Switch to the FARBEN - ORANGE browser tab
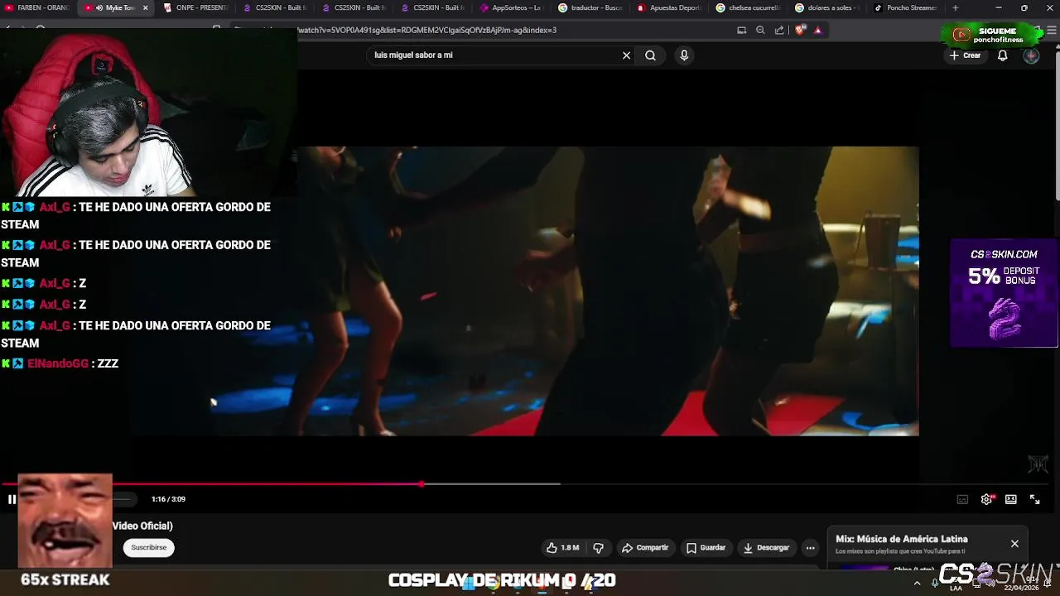 (x=38, y=7)
